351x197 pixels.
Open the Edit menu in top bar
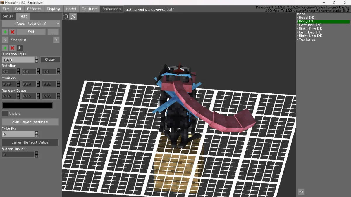tap(18, 9)
